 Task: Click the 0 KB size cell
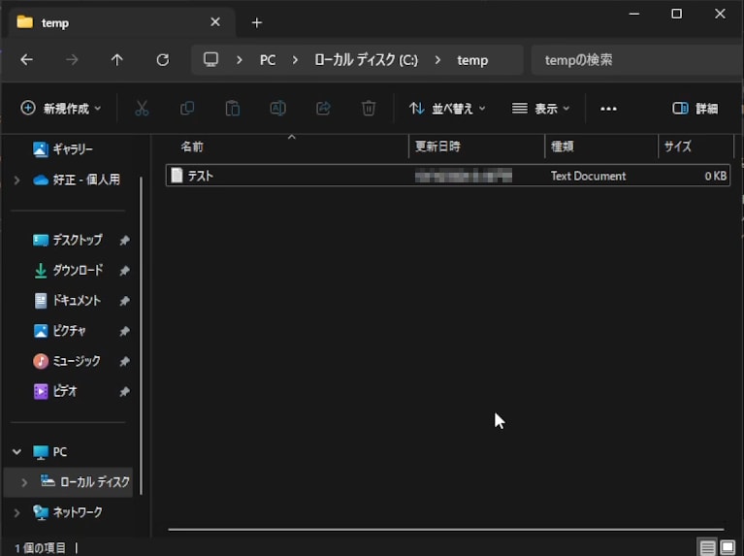tap(716, 176)
